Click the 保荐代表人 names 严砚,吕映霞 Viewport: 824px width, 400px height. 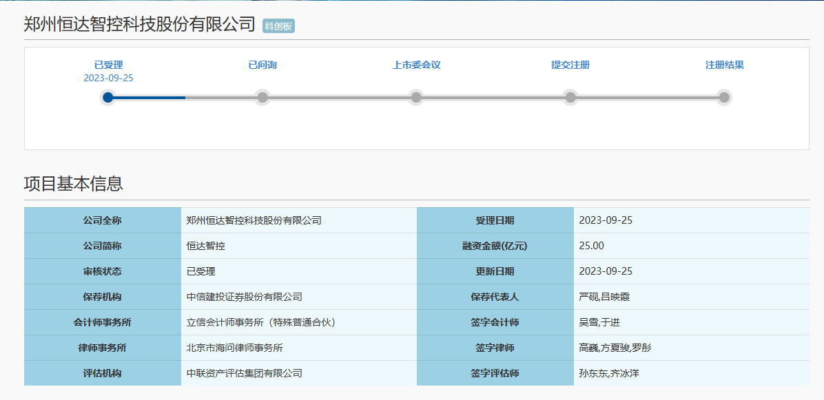pyautogui.click(x=604, y=297)
